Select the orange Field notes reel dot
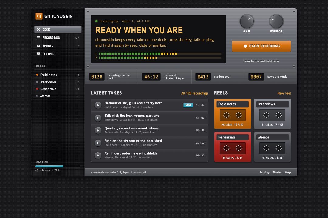Viewport: 328px width, 218px height. (x=37, y=75)
